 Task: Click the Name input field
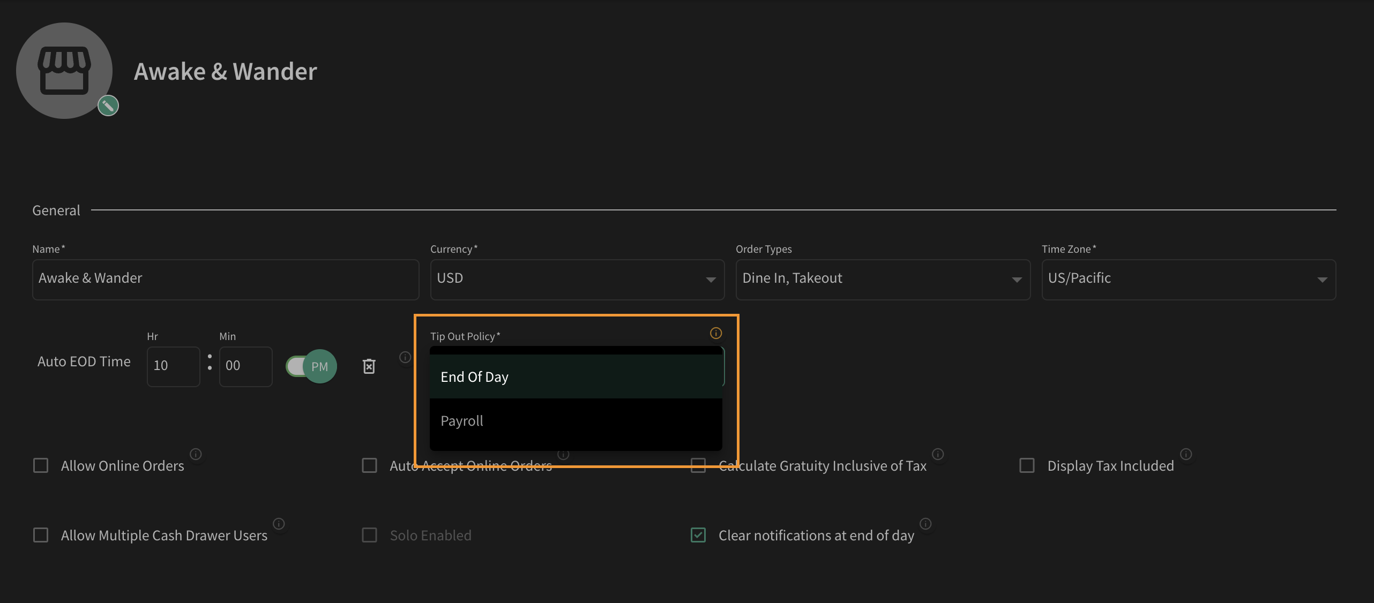[226, 280]
